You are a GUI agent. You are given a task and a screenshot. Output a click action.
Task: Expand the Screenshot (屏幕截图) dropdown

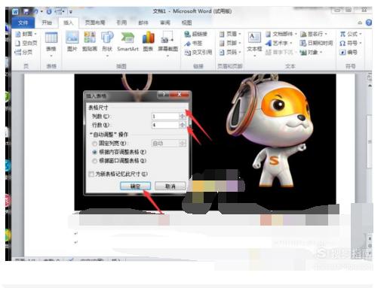tap(167, 56)
